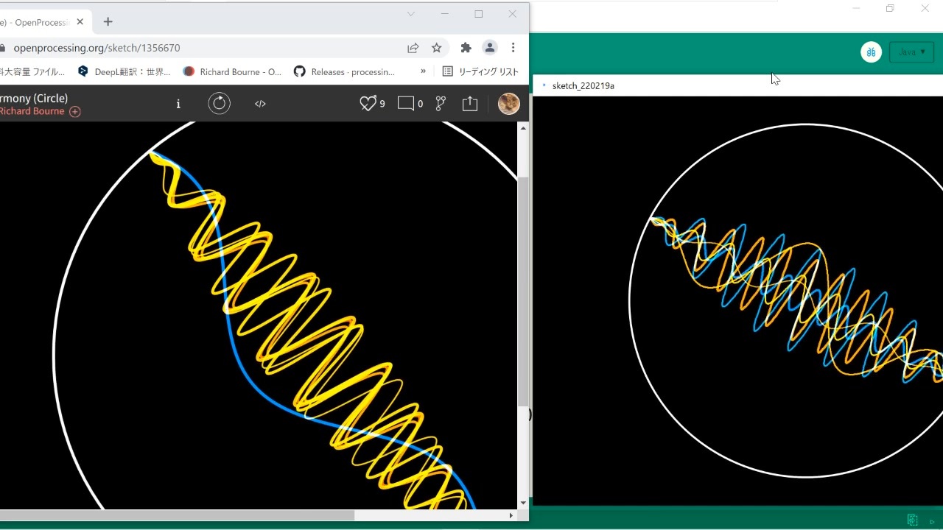Toggle the heart like on this sketch

coord(368,104)
